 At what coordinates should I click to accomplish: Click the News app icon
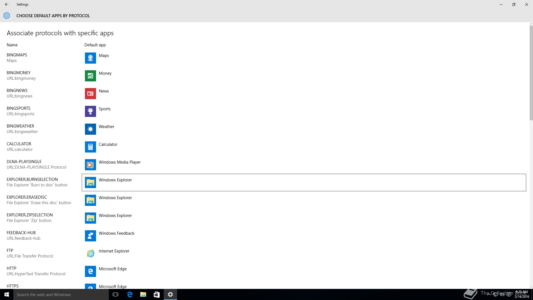(x=90, y=94)
